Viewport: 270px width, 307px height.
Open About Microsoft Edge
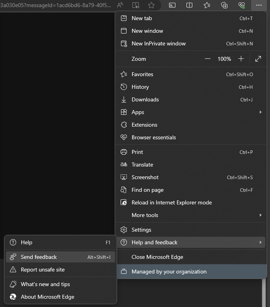pyautogui.click(x=60, y=297)
